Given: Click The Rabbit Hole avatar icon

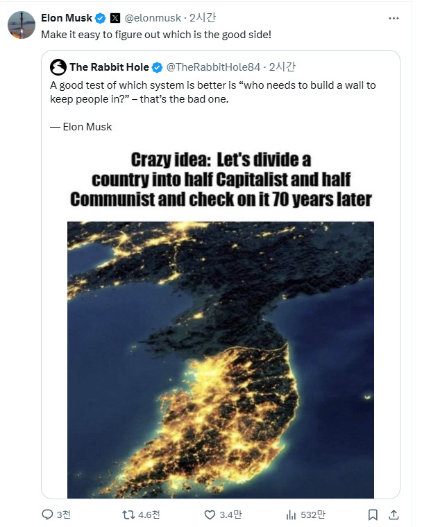Looking at the screenshot, I should (x=58, y=67).
